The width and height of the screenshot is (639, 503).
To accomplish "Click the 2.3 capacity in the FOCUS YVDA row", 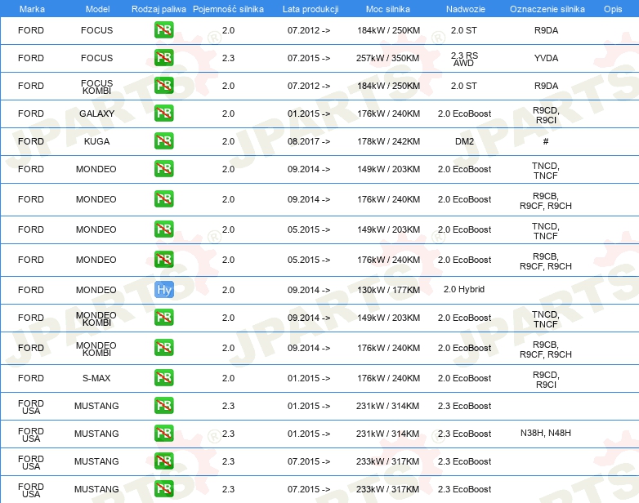I will click(x=228, y=58).
